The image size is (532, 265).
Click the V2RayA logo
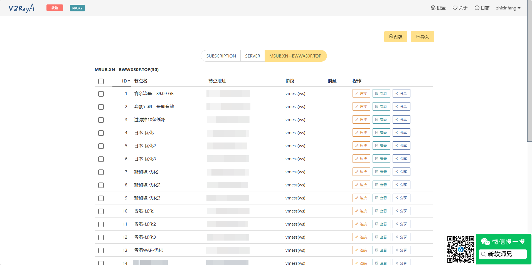[x=21, y=8]
